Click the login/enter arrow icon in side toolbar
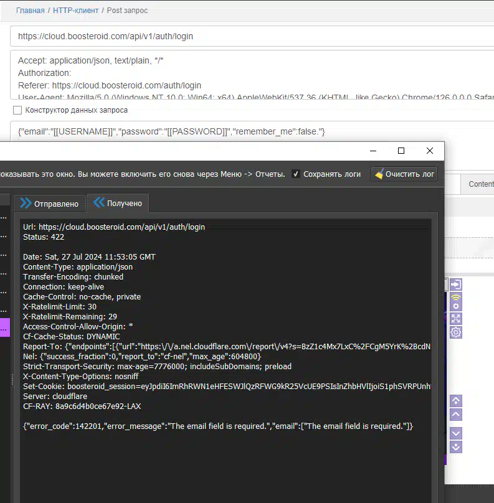The image size is (494, 503). [x=456, y=284]
